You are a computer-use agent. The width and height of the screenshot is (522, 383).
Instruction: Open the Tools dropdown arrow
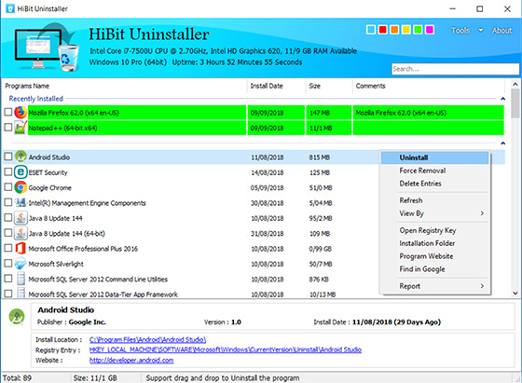pos(481,30)
